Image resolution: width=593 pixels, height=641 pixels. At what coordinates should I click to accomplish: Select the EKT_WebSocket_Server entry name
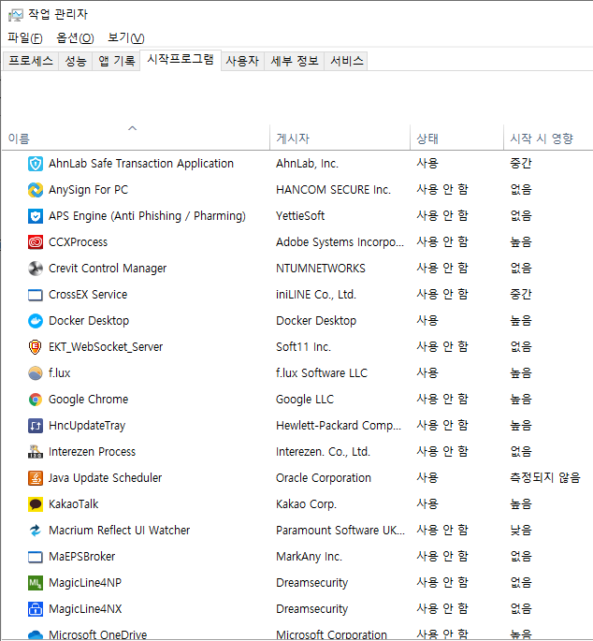106,347
